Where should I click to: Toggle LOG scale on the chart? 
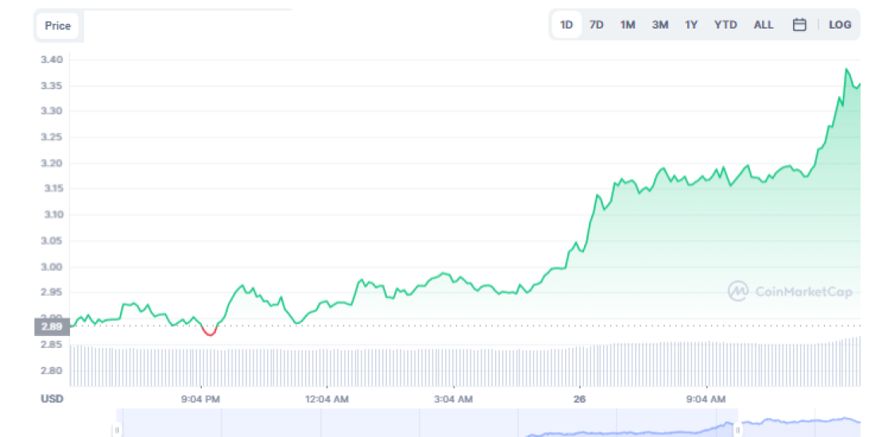[x=840, y=25]
